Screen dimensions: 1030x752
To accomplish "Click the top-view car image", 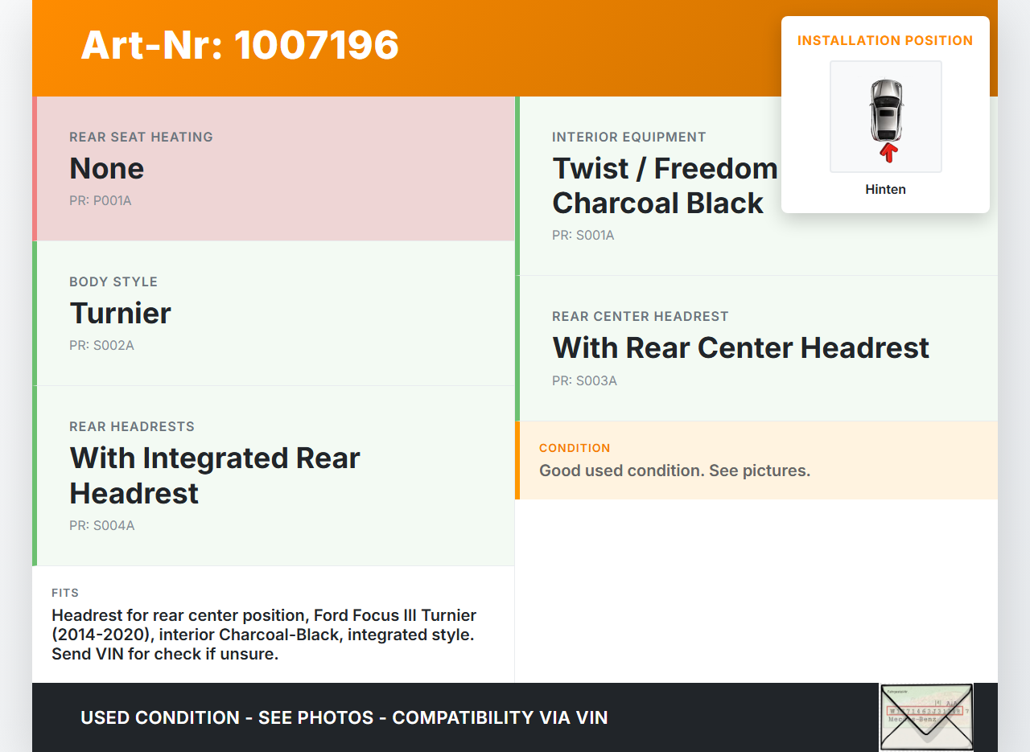I will [885, 109].
